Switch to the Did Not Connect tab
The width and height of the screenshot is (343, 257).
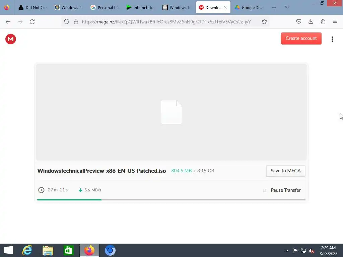click(x=33, y=7)
